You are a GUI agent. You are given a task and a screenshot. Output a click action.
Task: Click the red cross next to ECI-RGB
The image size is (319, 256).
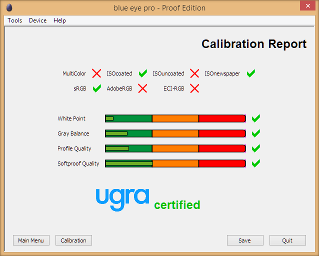point(194,88)
